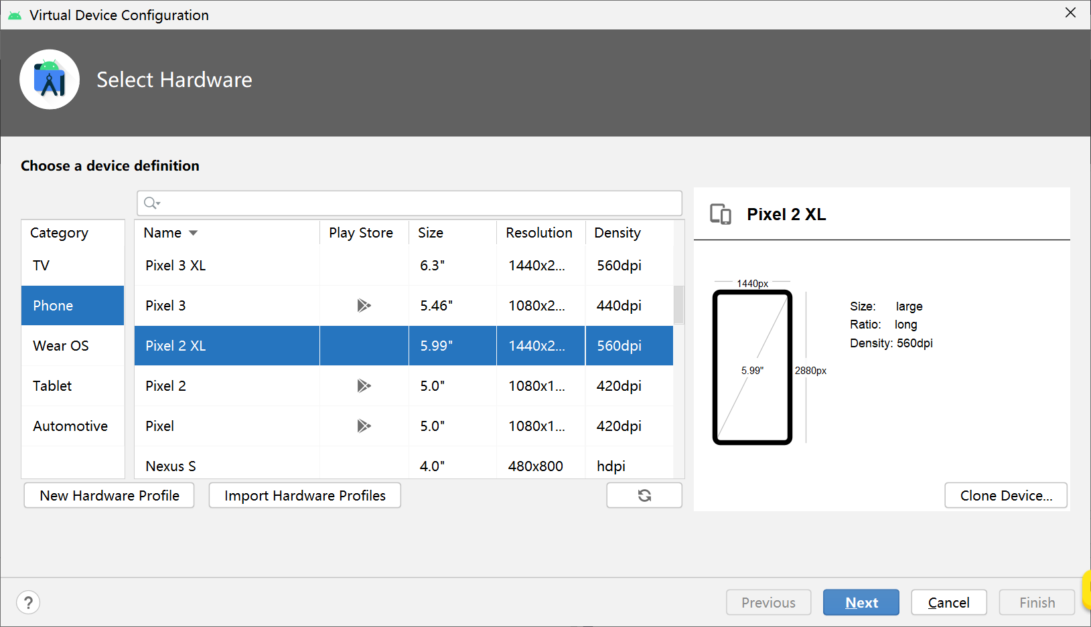
Task: Click the Android Studio logo in header
Action: coord(50,80)
